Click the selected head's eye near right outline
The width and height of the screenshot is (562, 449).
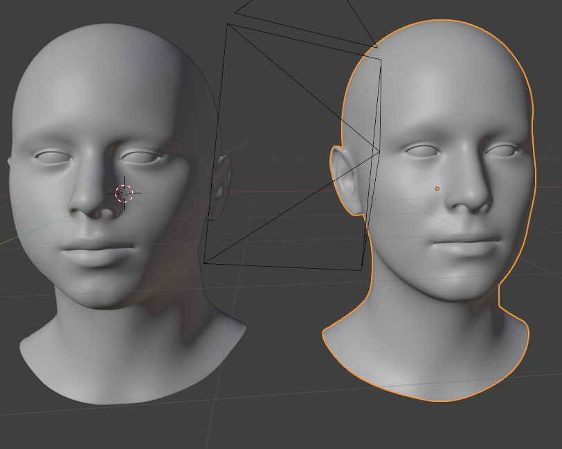pyautogui.click(x=503, y=150)
